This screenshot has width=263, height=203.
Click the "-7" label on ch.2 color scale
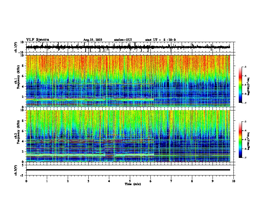tap(245, 158)
